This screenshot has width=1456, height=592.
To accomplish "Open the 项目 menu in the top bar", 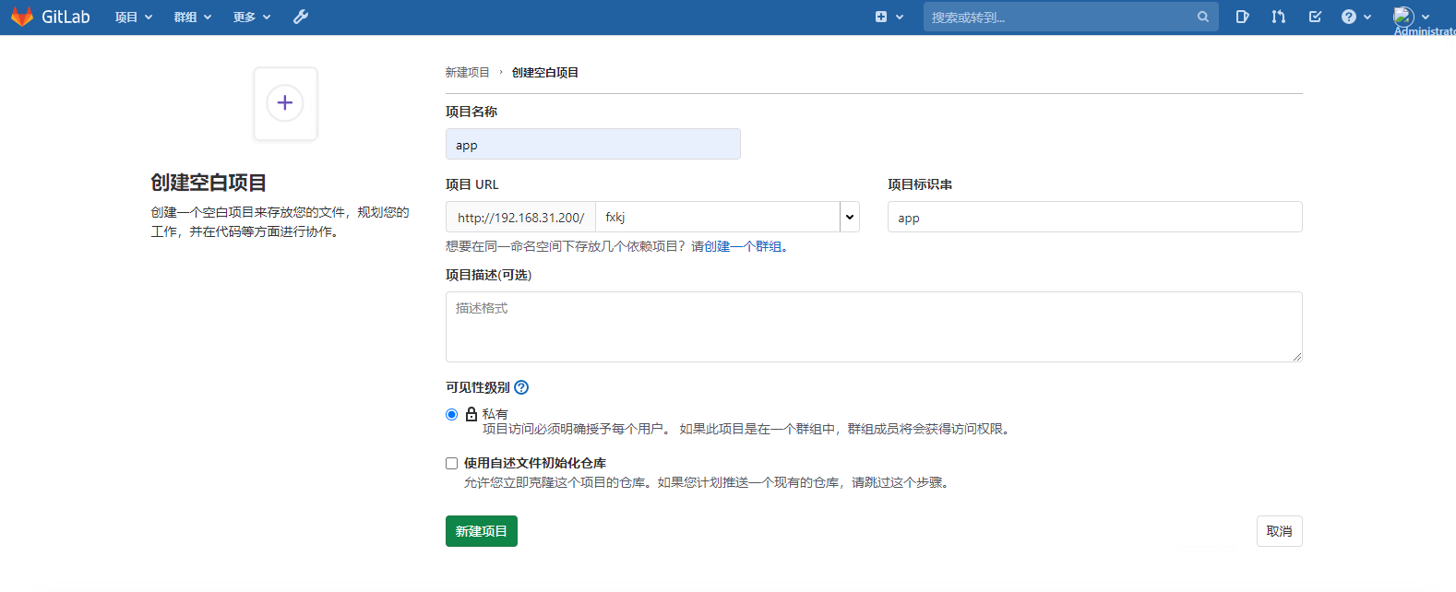I will point(134,17).
